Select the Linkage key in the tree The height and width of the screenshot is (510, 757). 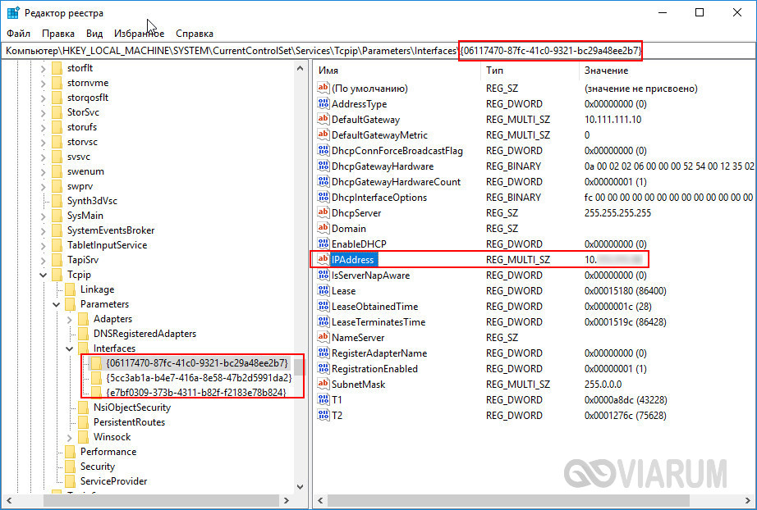coord(97,289)
